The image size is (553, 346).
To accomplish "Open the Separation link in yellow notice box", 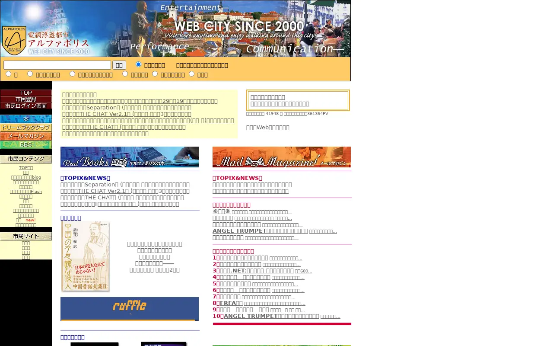I will point(126,108).
